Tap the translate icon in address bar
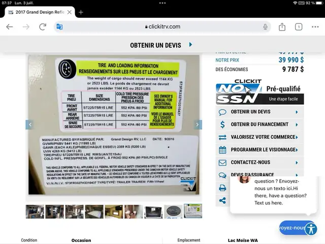The image size is (325, 244). click(x=59, y=27)
